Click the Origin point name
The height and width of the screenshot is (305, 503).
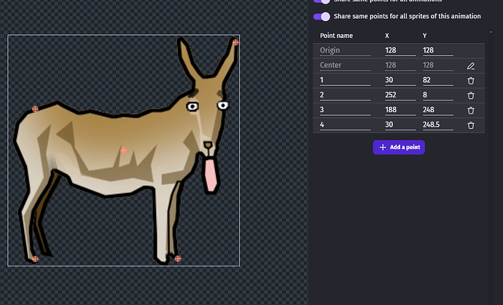345,51
